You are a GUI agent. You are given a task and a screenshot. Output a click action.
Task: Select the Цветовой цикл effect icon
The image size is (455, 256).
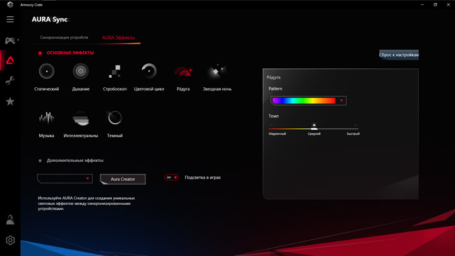click(149, 71)
